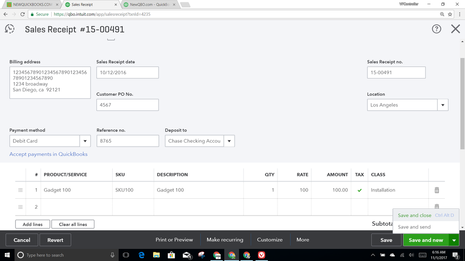
Task: Open Microsoft Store from the taskbar
Action: coord(171,255)
